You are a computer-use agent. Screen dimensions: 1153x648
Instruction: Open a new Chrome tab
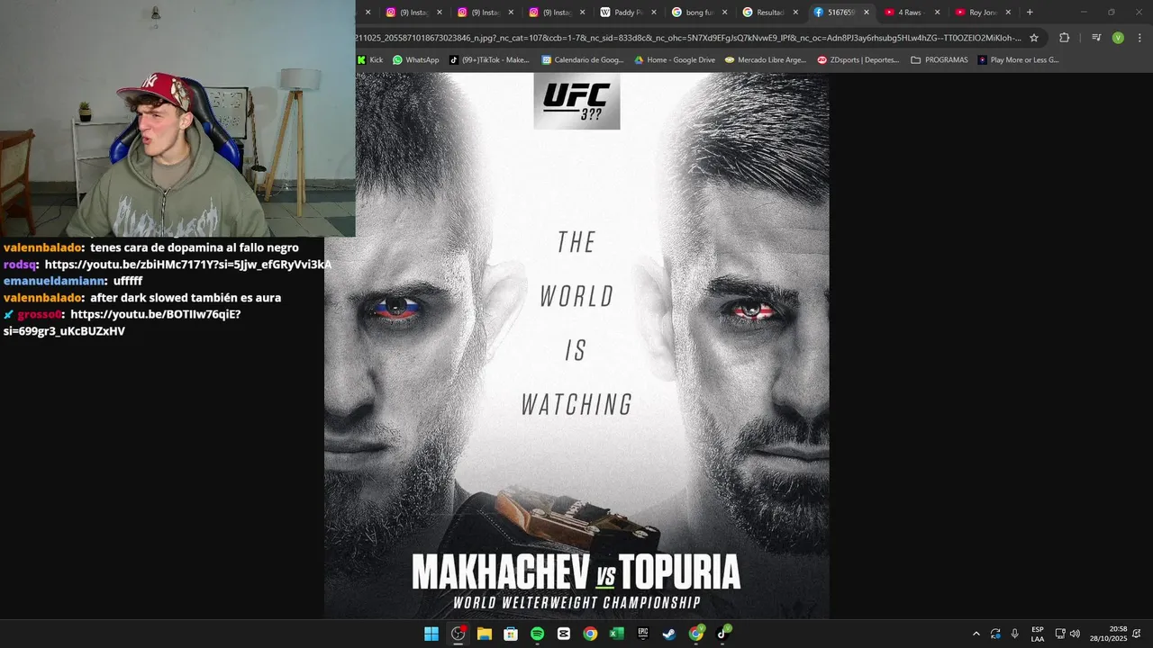point(1030,13)
